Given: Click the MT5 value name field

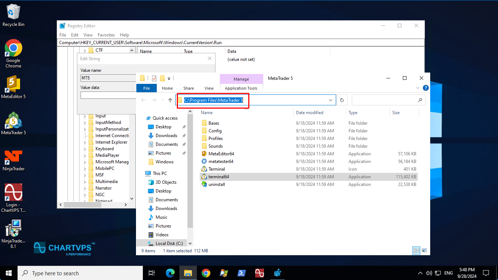Looking at the screenshot, I should coord(108,78).
